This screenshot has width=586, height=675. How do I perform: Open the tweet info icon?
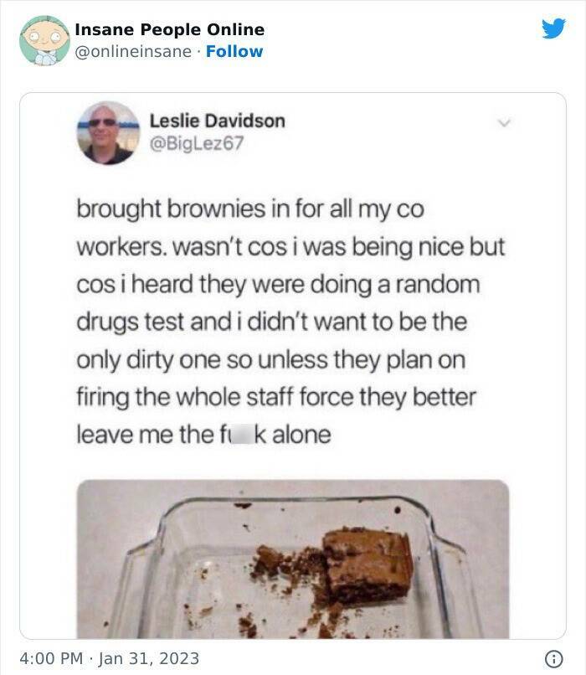[553, 658]
